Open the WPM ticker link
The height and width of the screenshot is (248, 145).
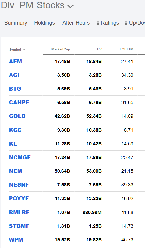pos(16,240)
